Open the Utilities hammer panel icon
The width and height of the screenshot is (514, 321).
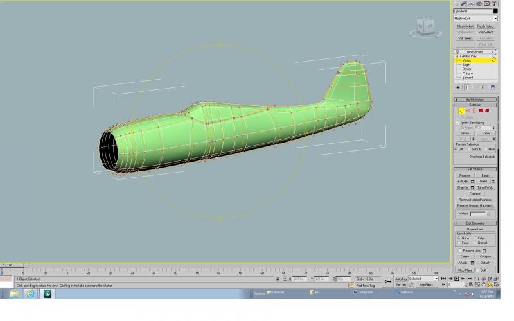pyautogui.click(x=494, y=4)
